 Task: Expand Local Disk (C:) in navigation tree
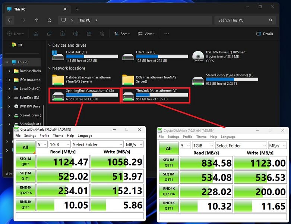(x=9, y=88)
